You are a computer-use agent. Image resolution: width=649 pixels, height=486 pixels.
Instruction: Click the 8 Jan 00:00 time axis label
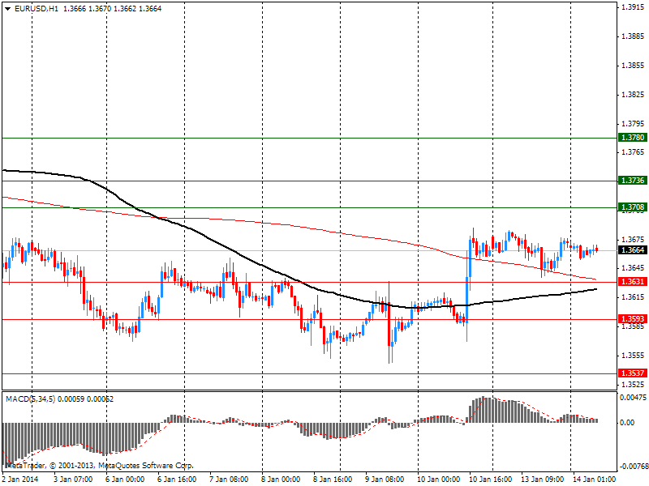click(282, 479)
